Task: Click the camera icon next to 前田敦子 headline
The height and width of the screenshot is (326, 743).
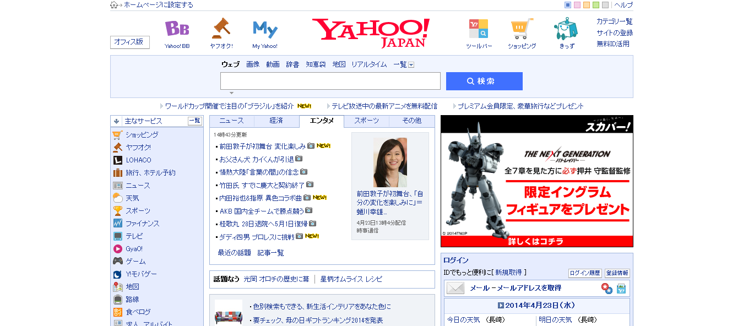Action: [x=311, y=146]
